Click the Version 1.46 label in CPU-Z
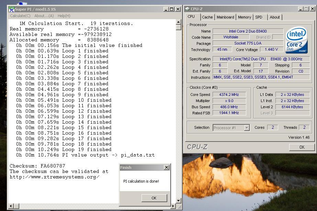This screenshot has width=317, height=211. click(x=299, y=137)
